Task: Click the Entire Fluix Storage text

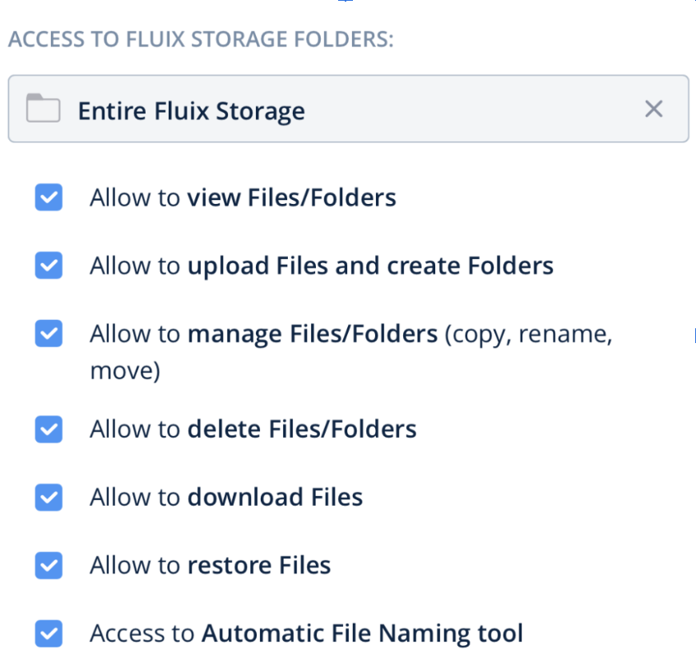Action: pos(191,110)
